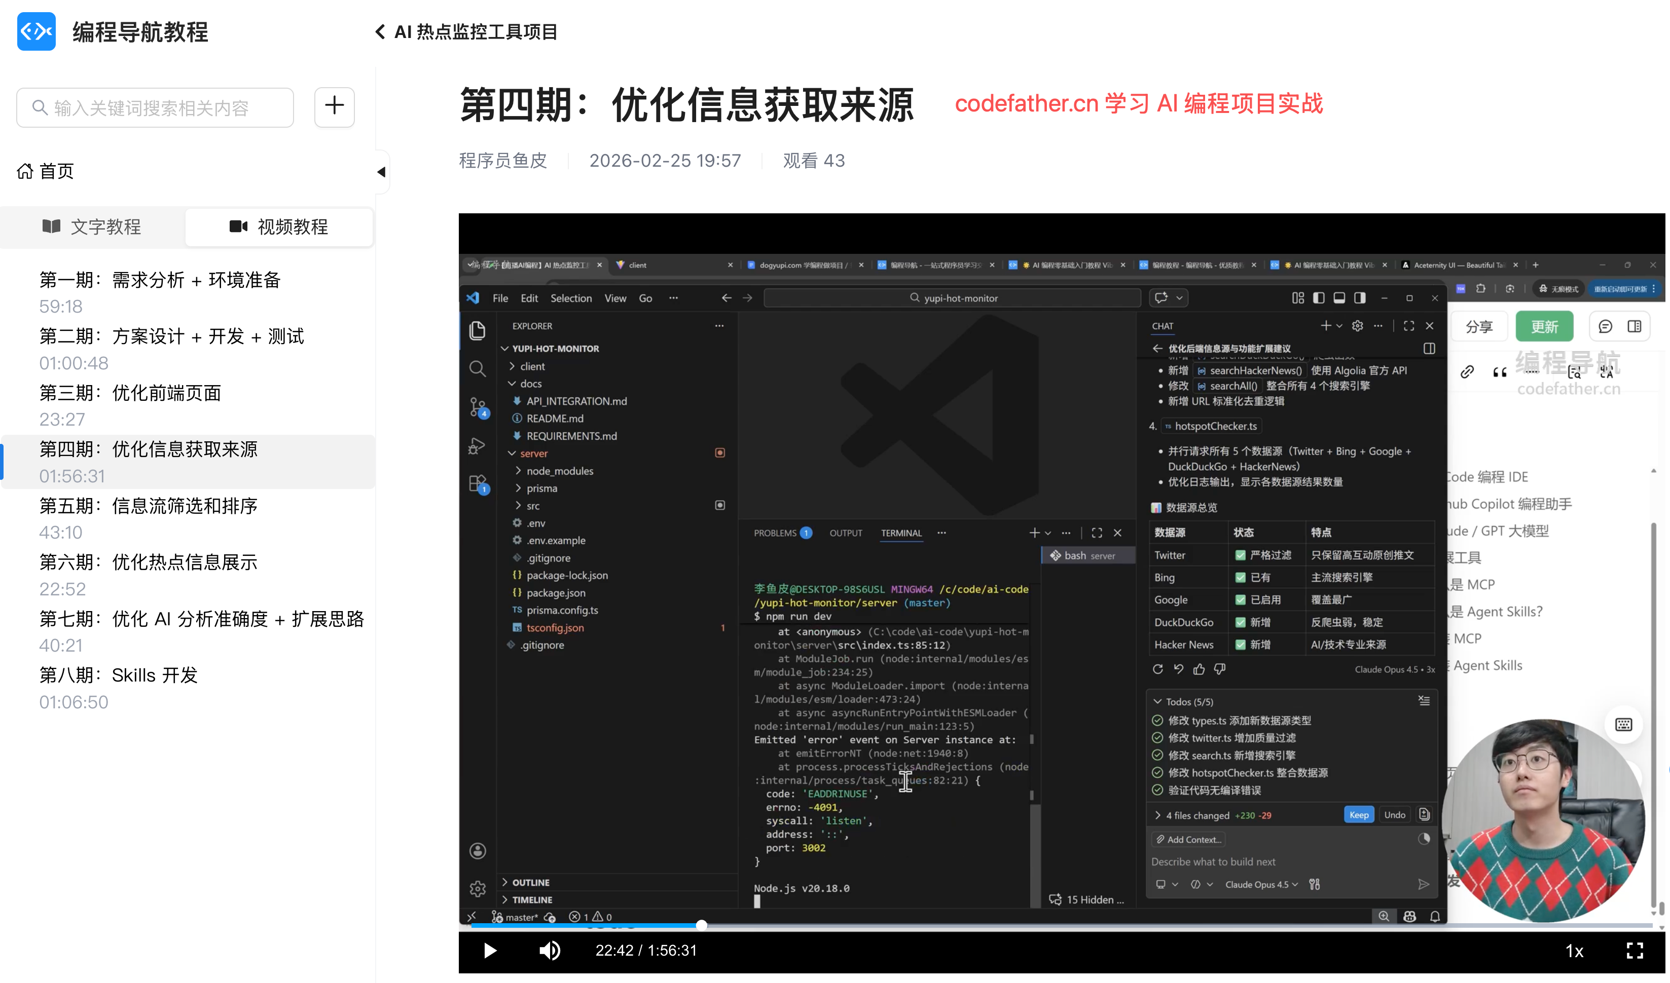Open 第五期: 信息流筛选和排序 lesson

pos(149,506)
